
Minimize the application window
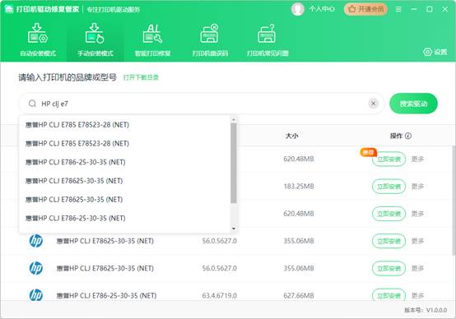pos(414,9)
